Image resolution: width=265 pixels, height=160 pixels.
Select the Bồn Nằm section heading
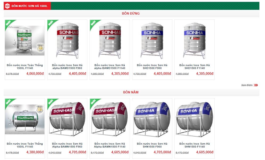click(131, 92)
